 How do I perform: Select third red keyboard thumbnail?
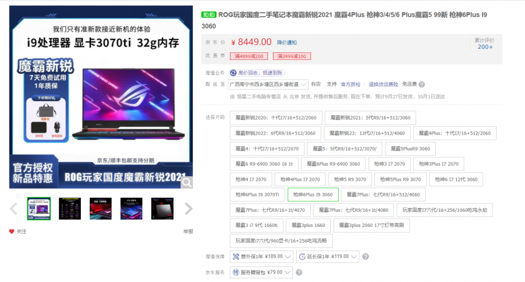coord(100,209)
